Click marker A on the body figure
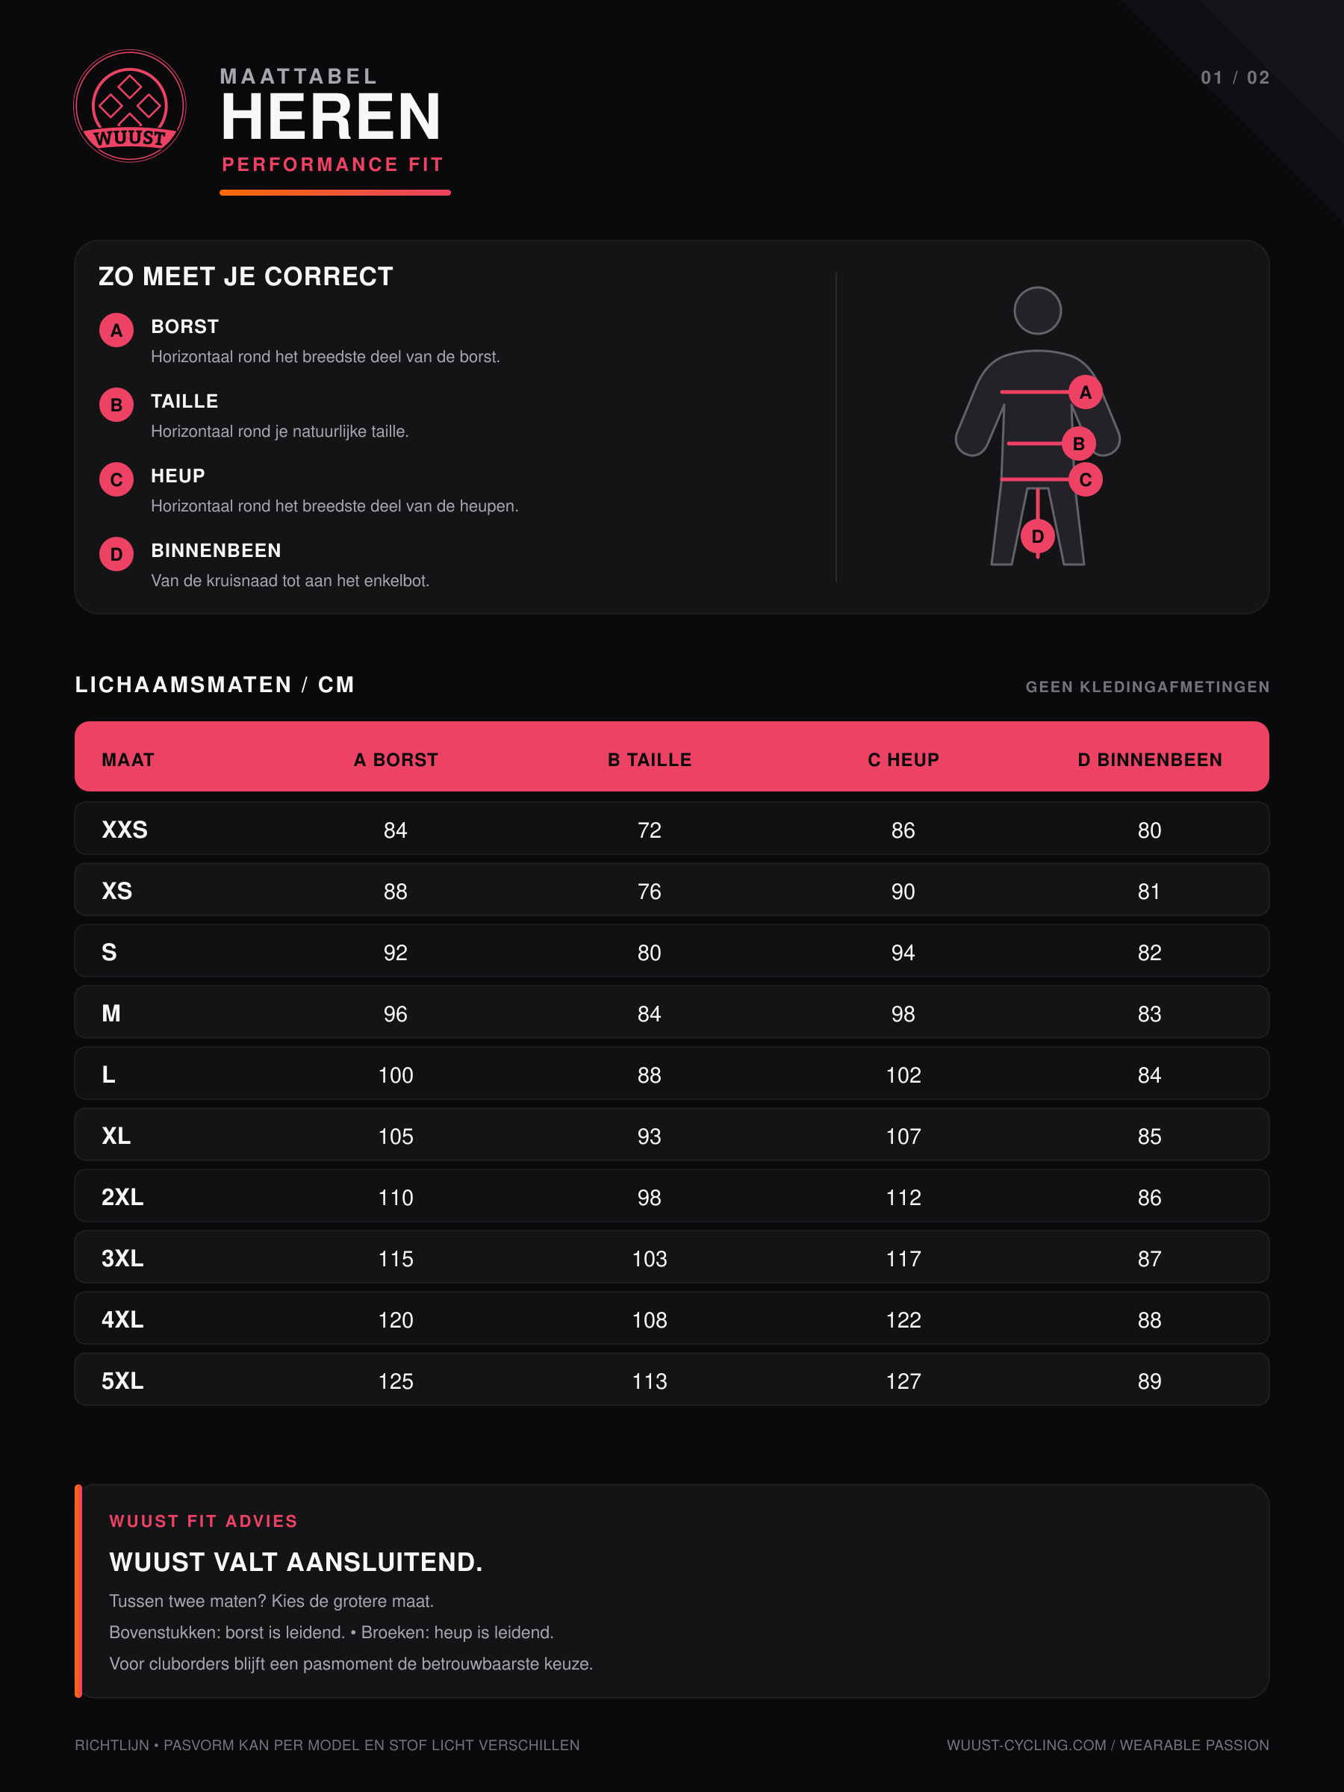 tap(1086, 392)
